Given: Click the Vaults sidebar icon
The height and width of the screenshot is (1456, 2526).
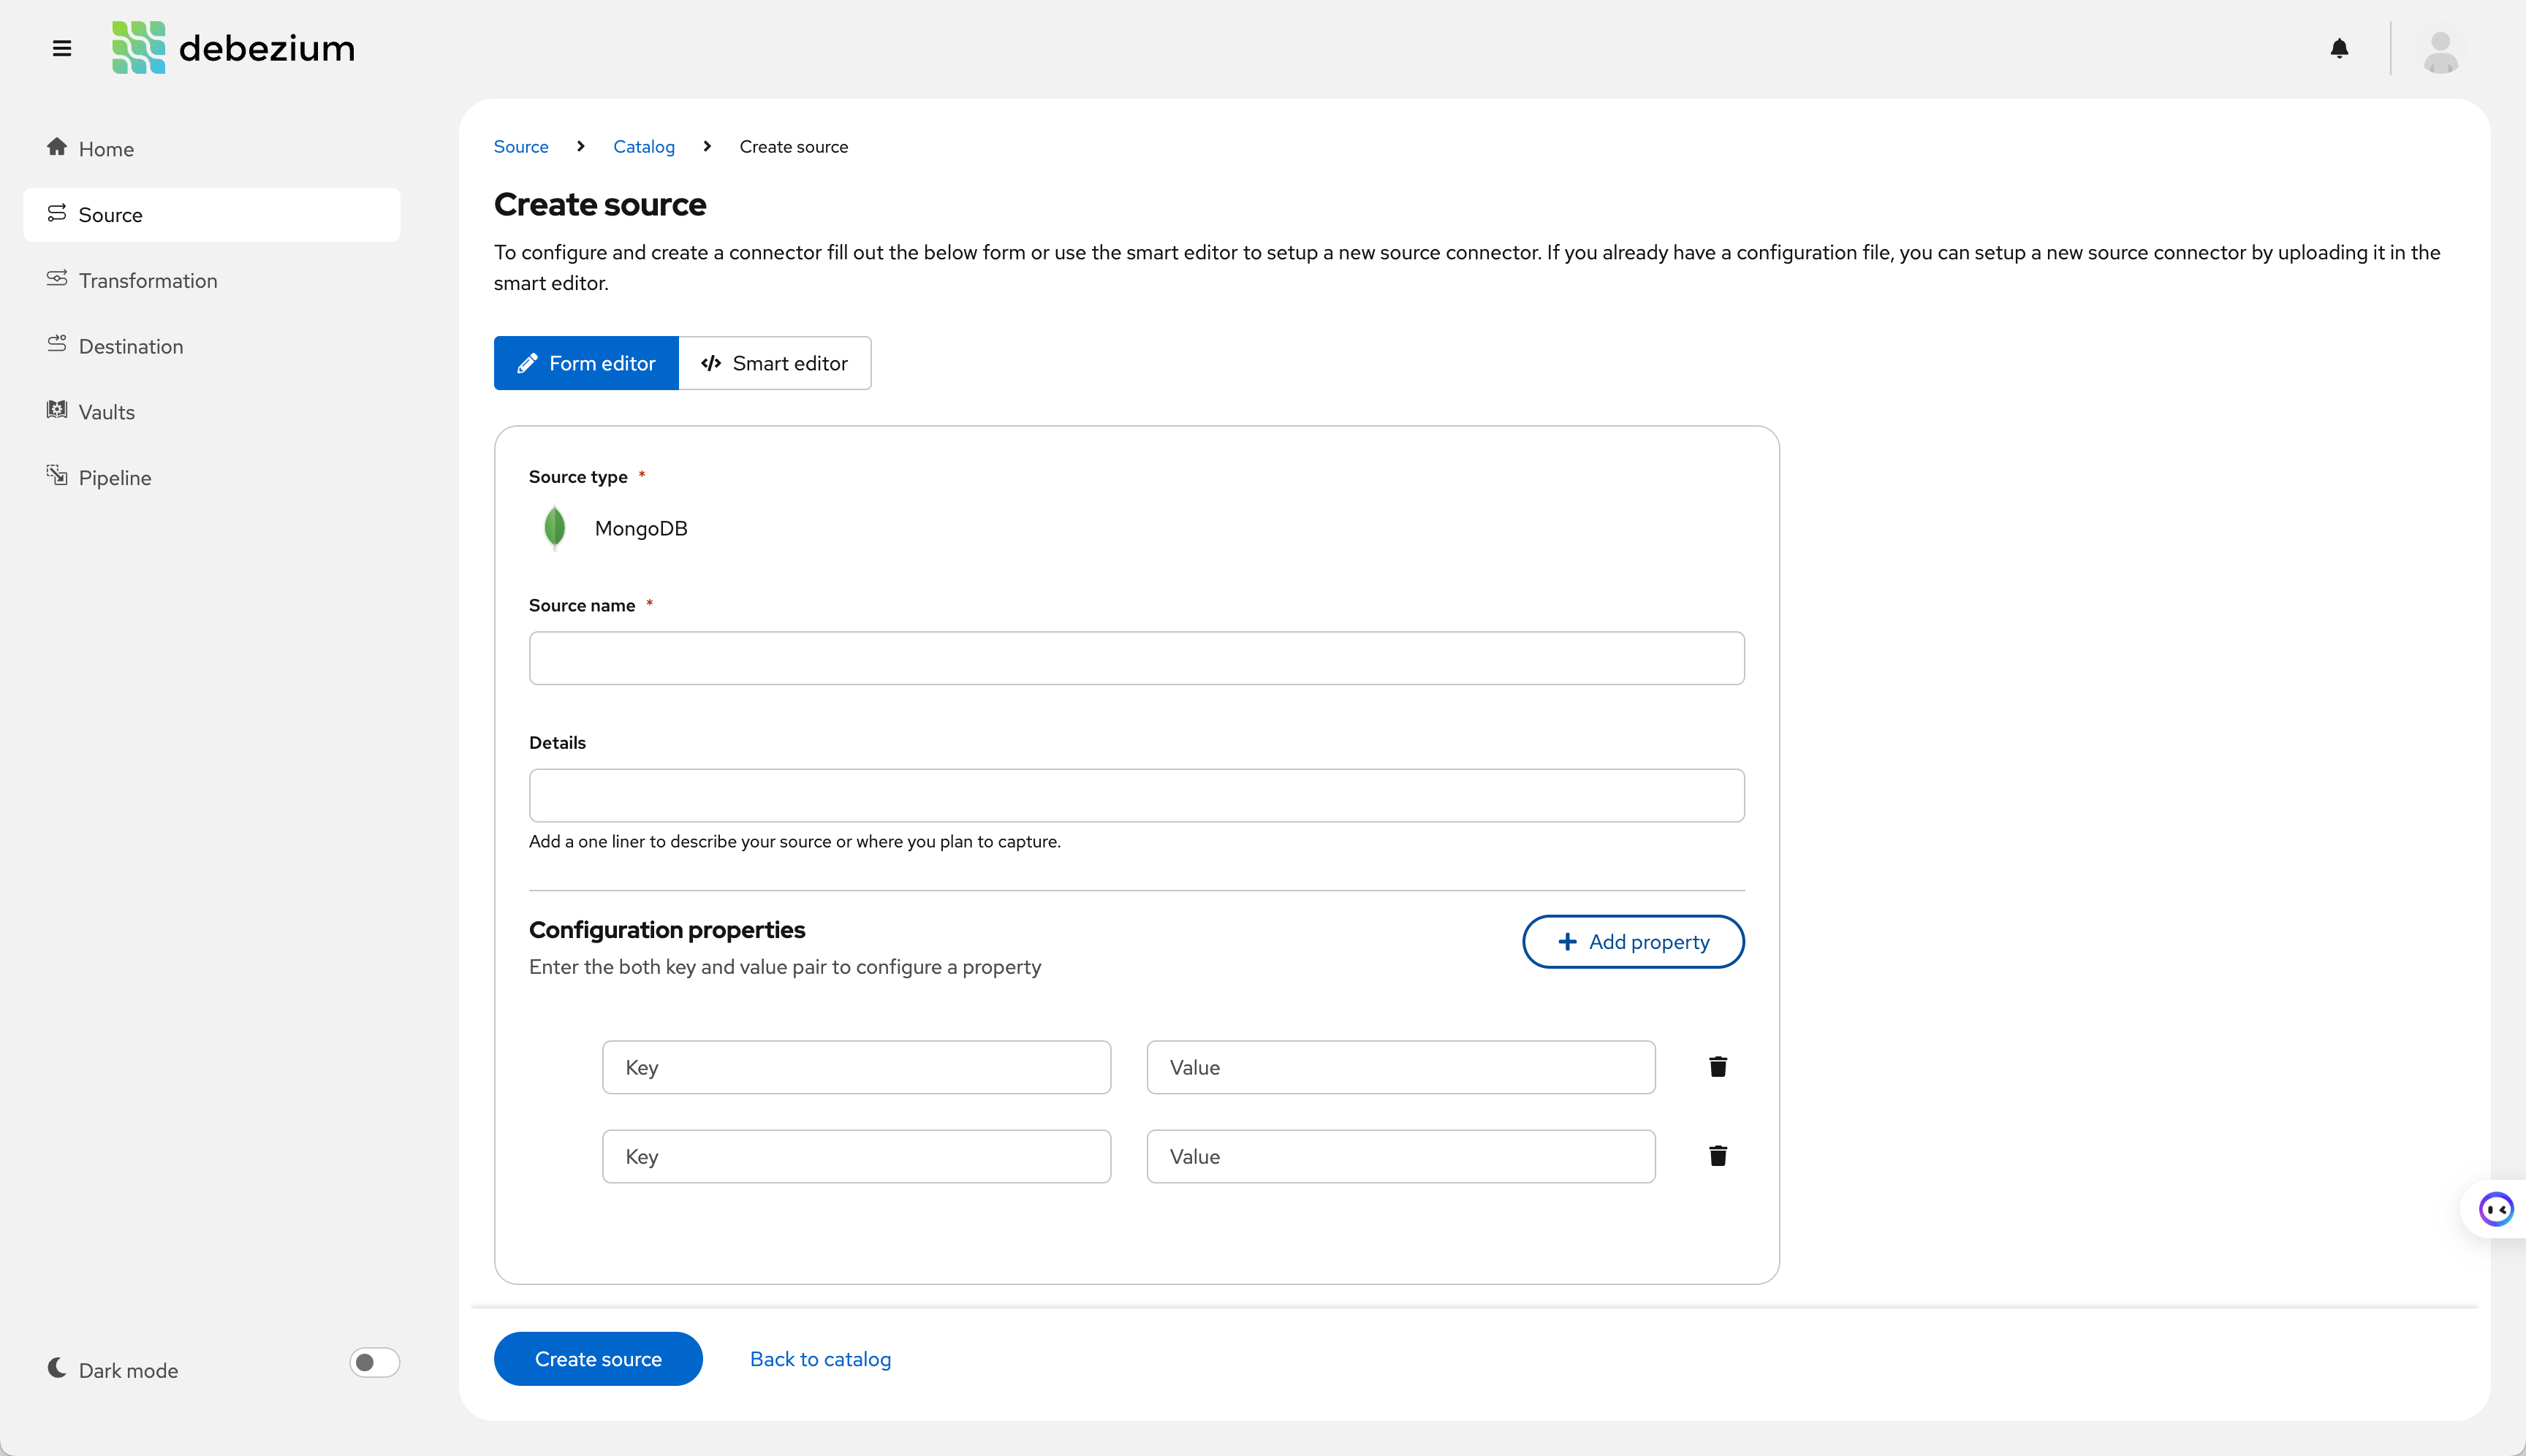Looking at the screenshot, I should click(x=57, y=411).
